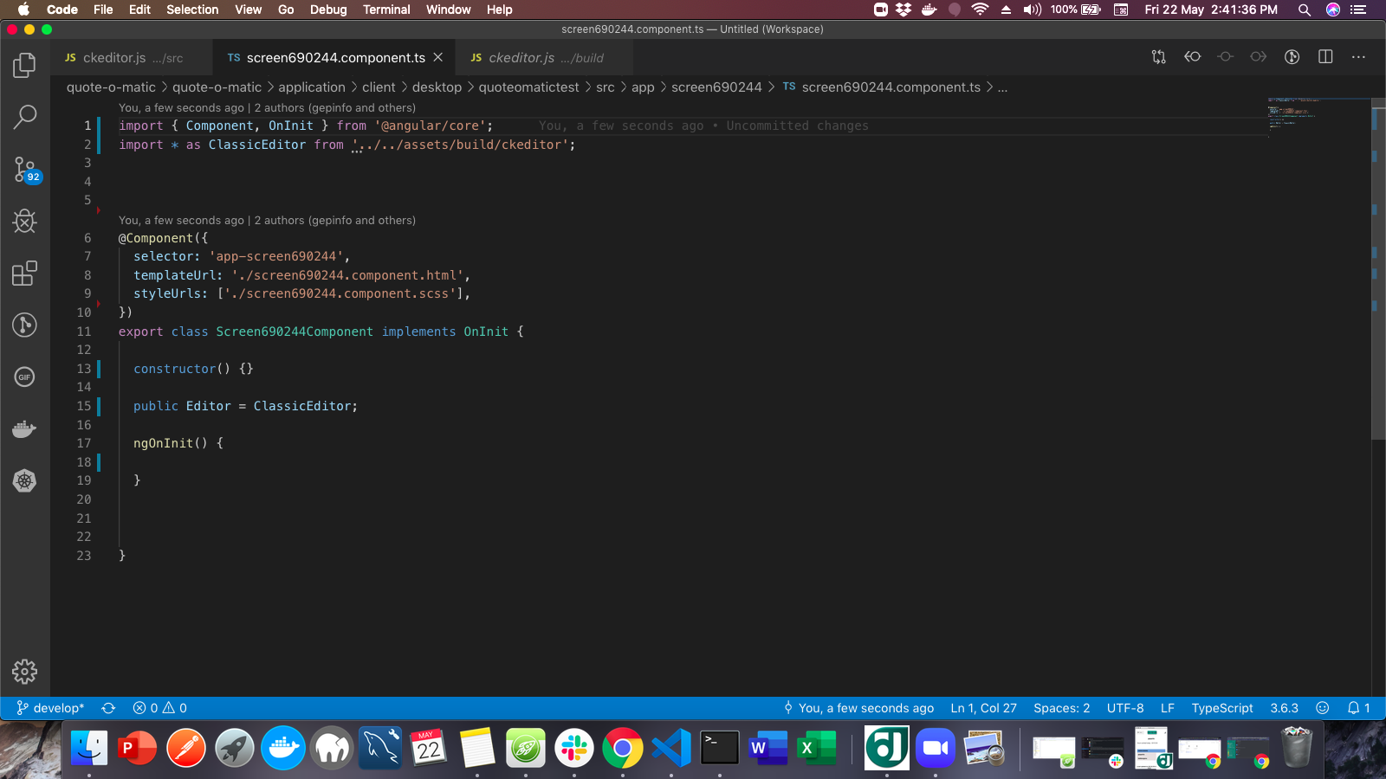
Task: Open notifications bell in status bar
Action: (1358, 708)
